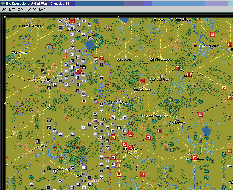Open the Sound menu
Viewport: 233px width, 191px height.
pyautogui.click(x=32, y=9)
